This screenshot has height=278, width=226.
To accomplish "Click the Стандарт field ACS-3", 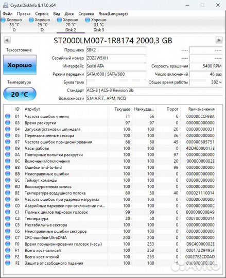I will click(x=154, y=90).
